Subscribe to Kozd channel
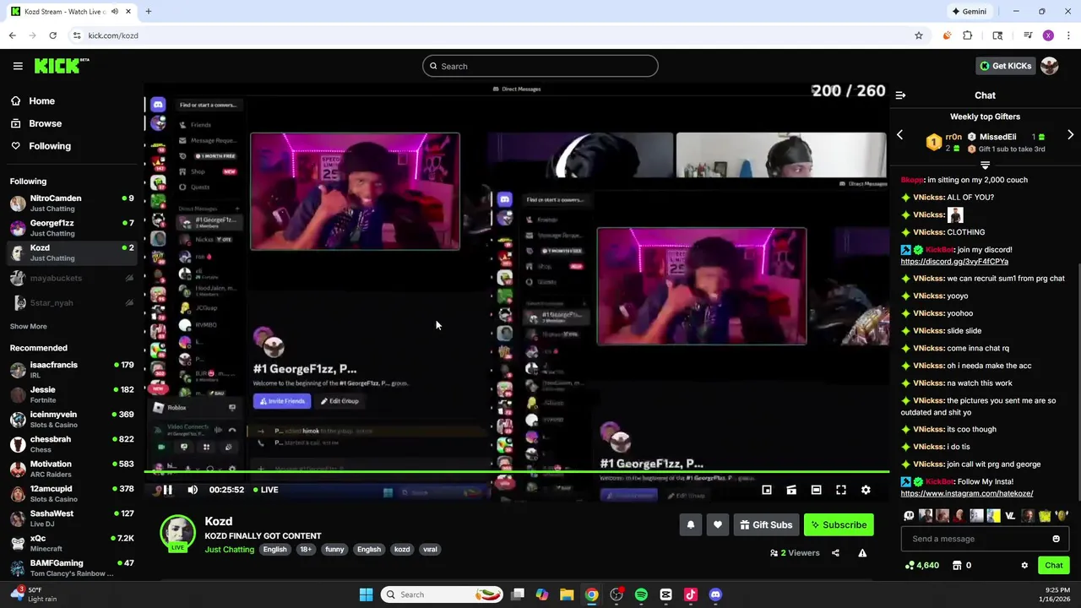 pyautogui.click(x=839, y=524)
